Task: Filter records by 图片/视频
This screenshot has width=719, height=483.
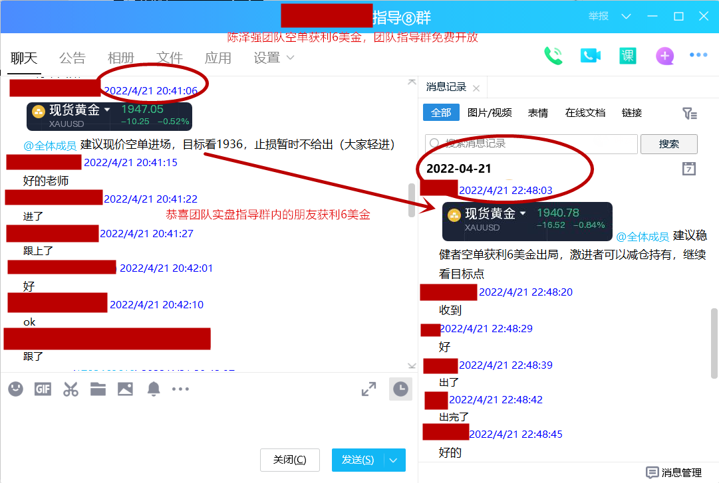Action: (x=490, y=113)
